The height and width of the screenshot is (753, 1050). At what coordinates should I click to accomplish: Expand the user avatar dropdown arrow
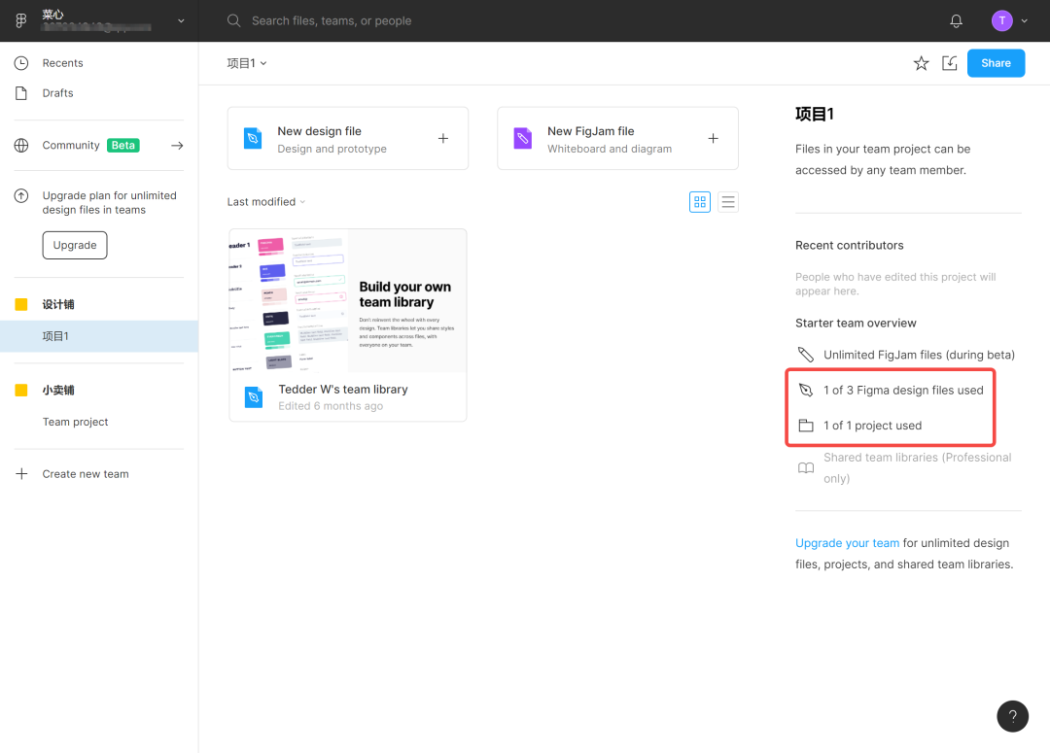pos(1024,20)
